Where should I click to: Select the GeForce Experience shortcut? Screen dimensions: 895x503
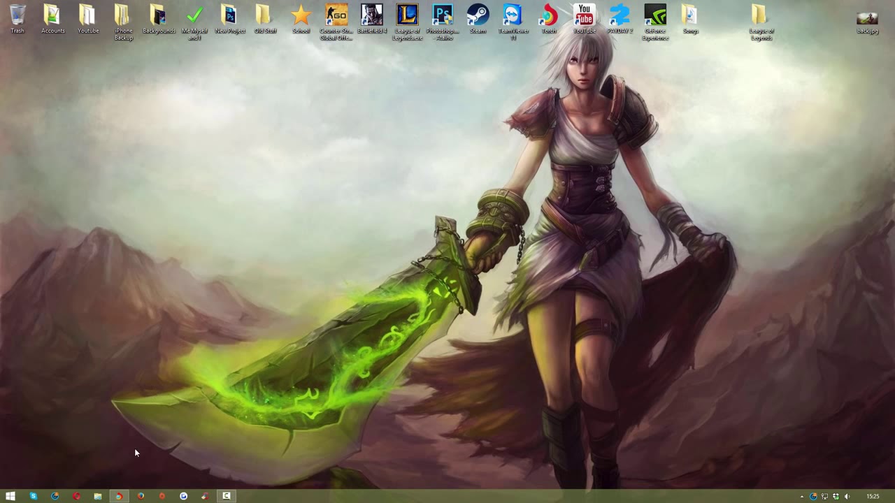[x=655, y=22]
